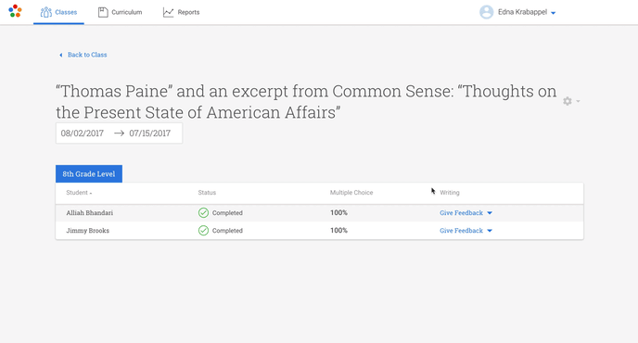Click the Curriculum book icon
Screen dimensions: 638x343
point(103,12)
